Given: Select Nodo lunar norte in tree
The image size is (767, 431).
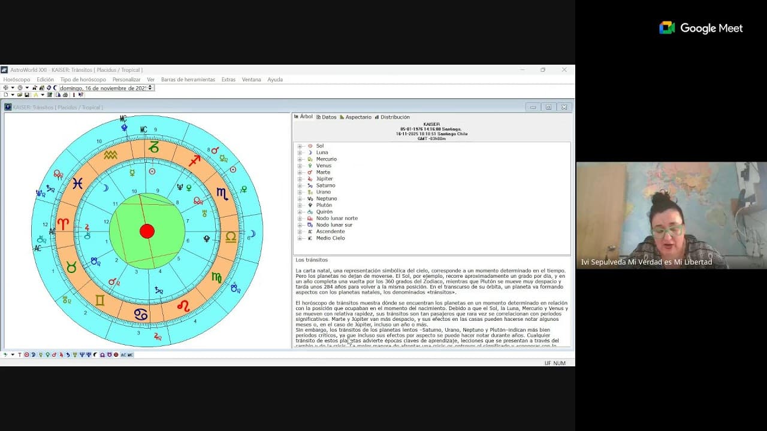Looking at the screenshot, I should click(337, 218).
